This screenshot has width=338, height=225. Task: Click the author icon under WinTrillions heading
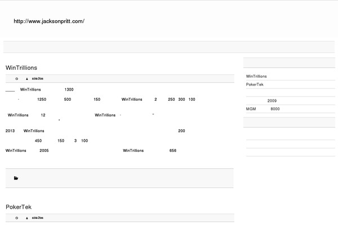27,79
